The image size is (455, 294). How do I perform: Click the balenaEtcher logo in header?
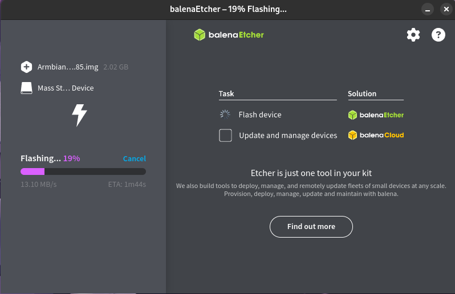coord(229,35)
